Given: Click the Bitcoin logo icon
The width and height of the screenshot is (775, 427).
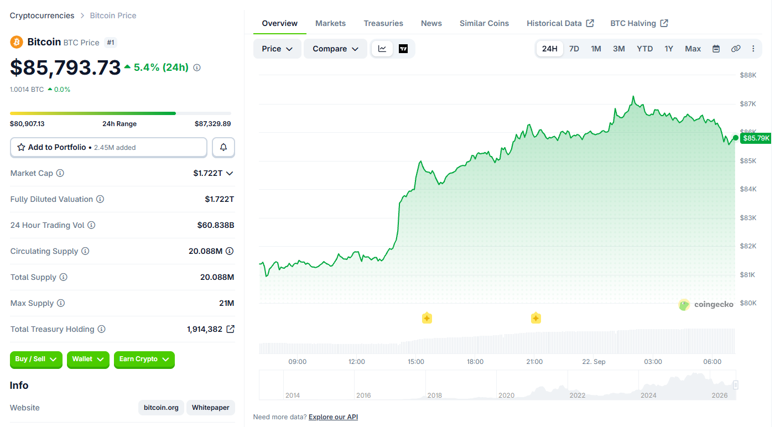Looking at the screenshot, I should coord(16,42).
